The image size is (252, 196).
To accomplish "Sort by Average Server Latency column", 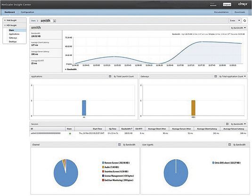I will [x=234, y=129].
